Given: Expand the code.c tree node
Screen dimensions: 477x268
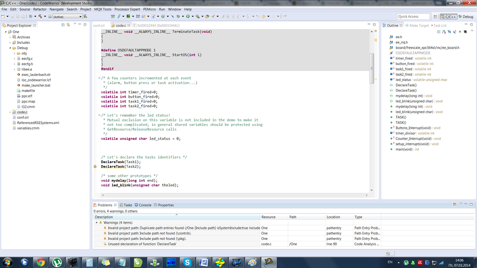Looking at the screenshot, I should [x=10, y=112].
